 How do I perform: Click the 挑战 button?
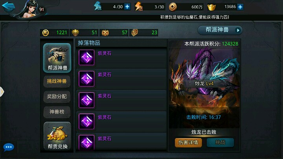point(220,143)
